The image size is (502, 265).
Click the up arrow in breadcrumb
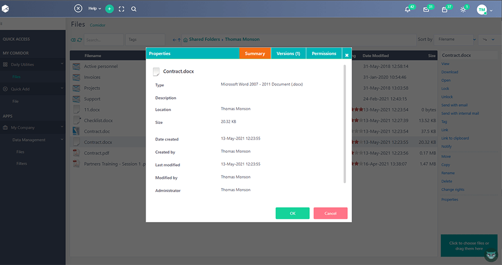(179, 40)
